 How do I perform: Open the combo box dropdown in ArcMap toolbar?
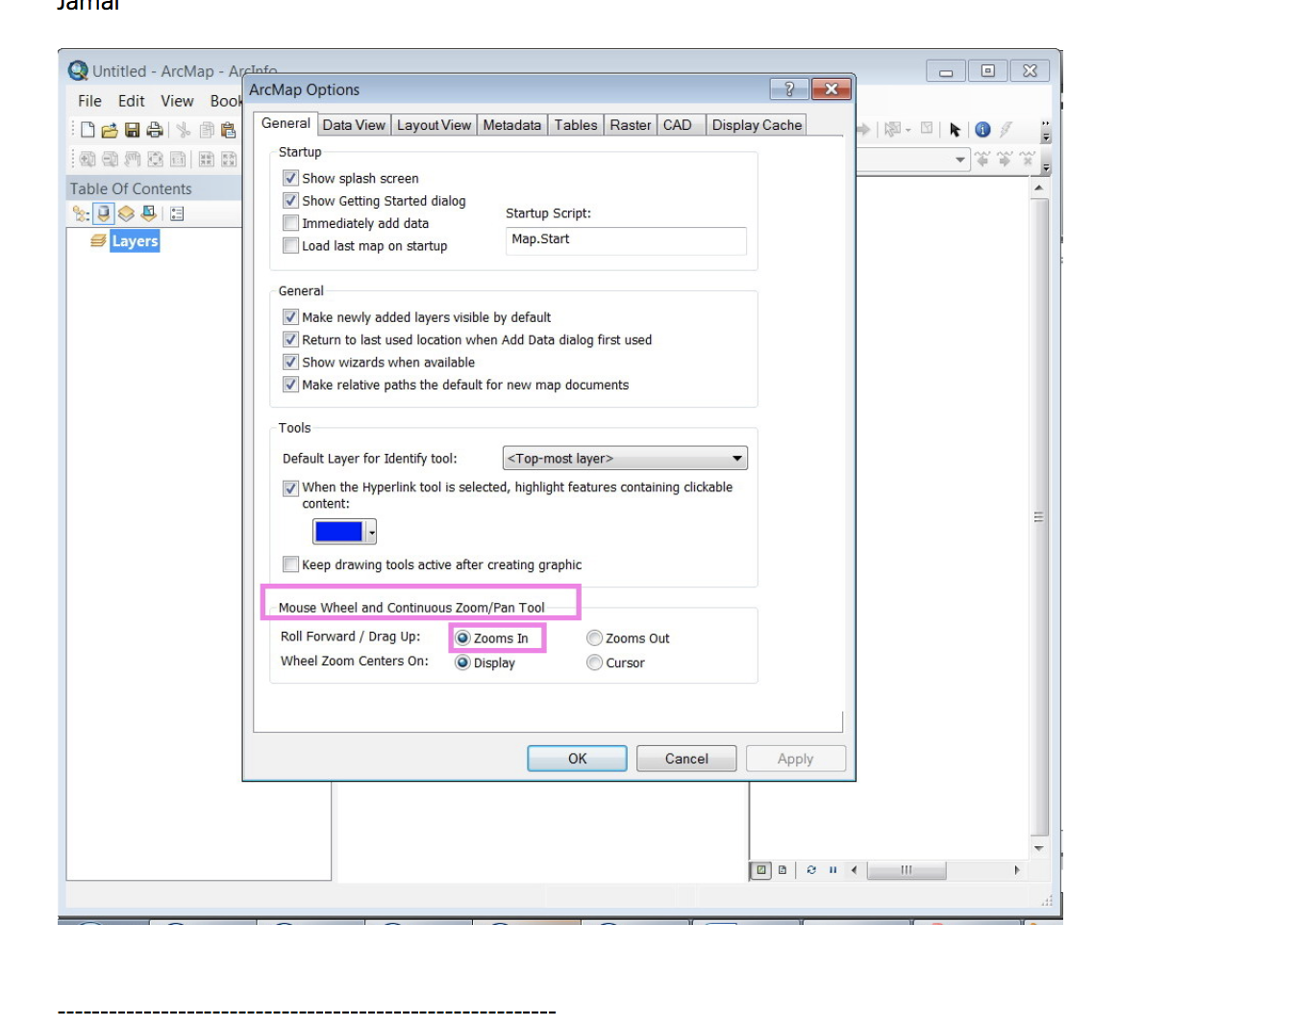(960, 160)
